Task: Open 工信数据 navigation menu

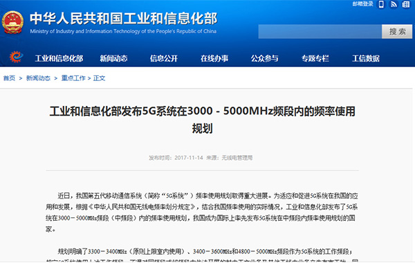Action: pos(366,59)
